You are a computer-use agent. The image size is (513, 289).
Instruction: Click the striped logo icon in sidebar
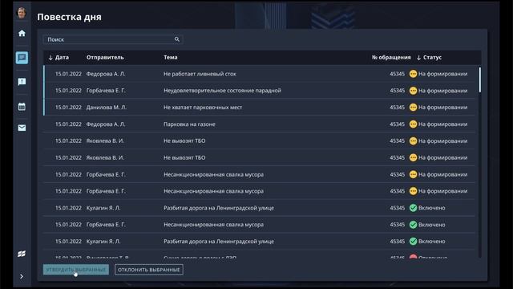pos(22,254)
